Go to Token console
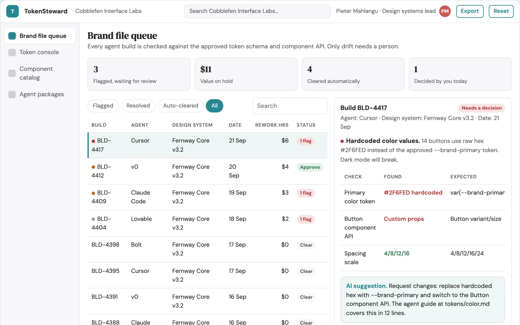The width and height of the screenshot is (520, 325). tap(40, 52)
